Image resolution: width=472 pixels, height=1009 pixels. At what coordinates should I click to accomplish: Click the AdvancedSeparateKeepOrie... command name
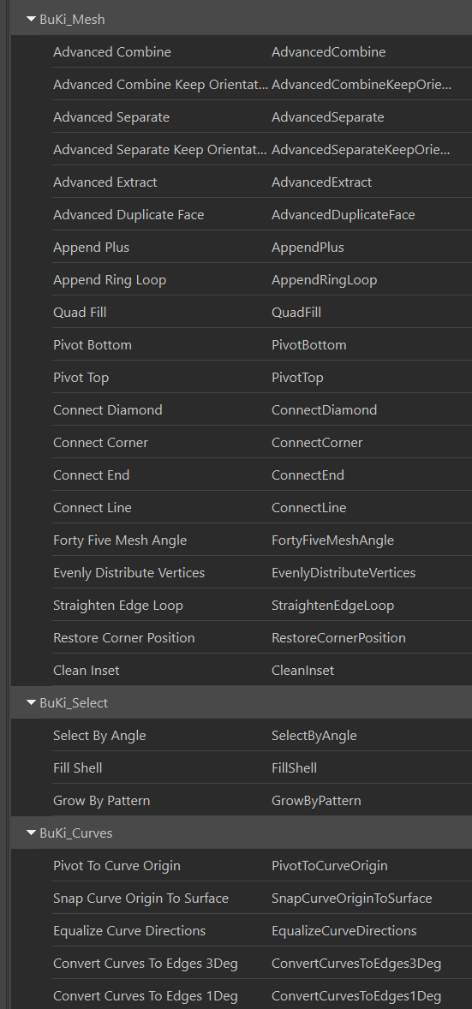[361, 149]
